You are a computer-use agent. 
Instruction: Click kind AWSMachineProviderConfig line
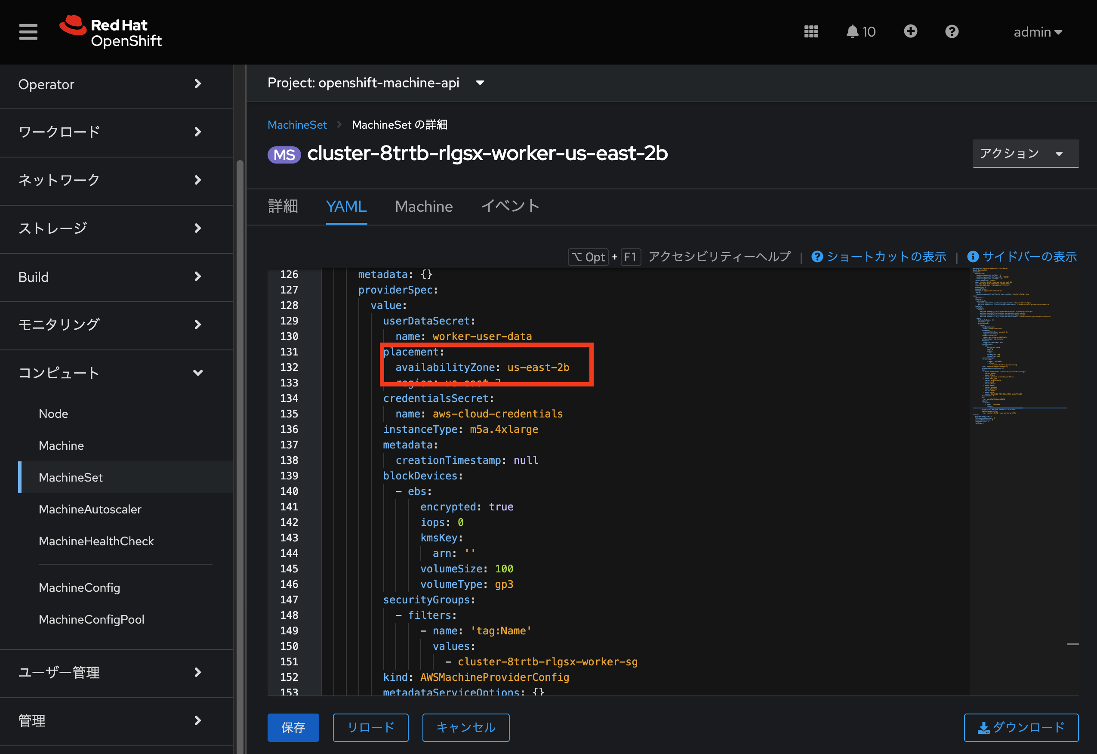pos(476,677)
